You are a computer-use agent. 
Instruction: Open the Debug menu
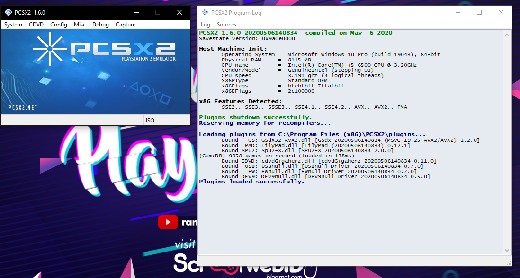pos(100,25)
